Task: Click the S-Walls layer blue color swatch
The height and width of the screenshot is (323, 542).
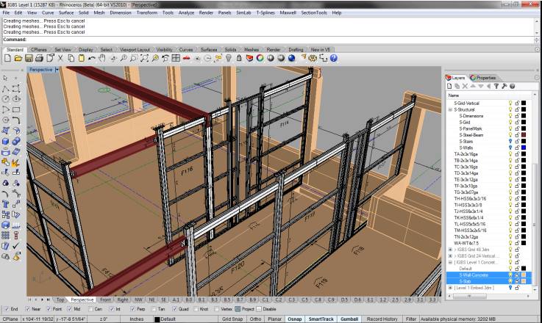Action: point(523,148)
